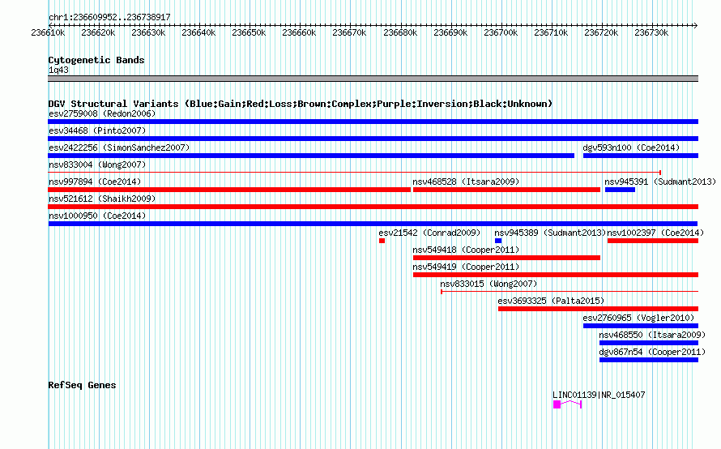Screen dimensions: 721x449
Task: Click the nsv521612 (Shaikh2009) label
Action: [x=102, y=199]
